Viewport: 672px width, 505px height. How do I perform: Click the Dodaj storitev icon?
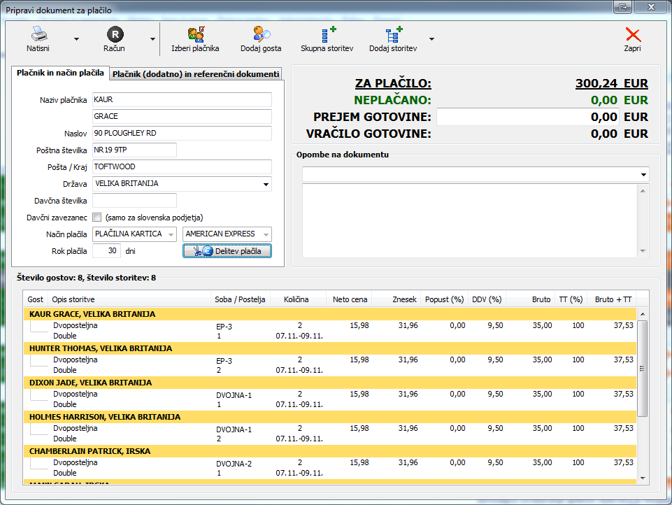[393, 34]
